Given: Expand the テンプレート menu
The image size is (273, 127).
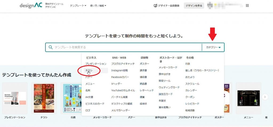Looking at the screenshot, I should [78, 6].
